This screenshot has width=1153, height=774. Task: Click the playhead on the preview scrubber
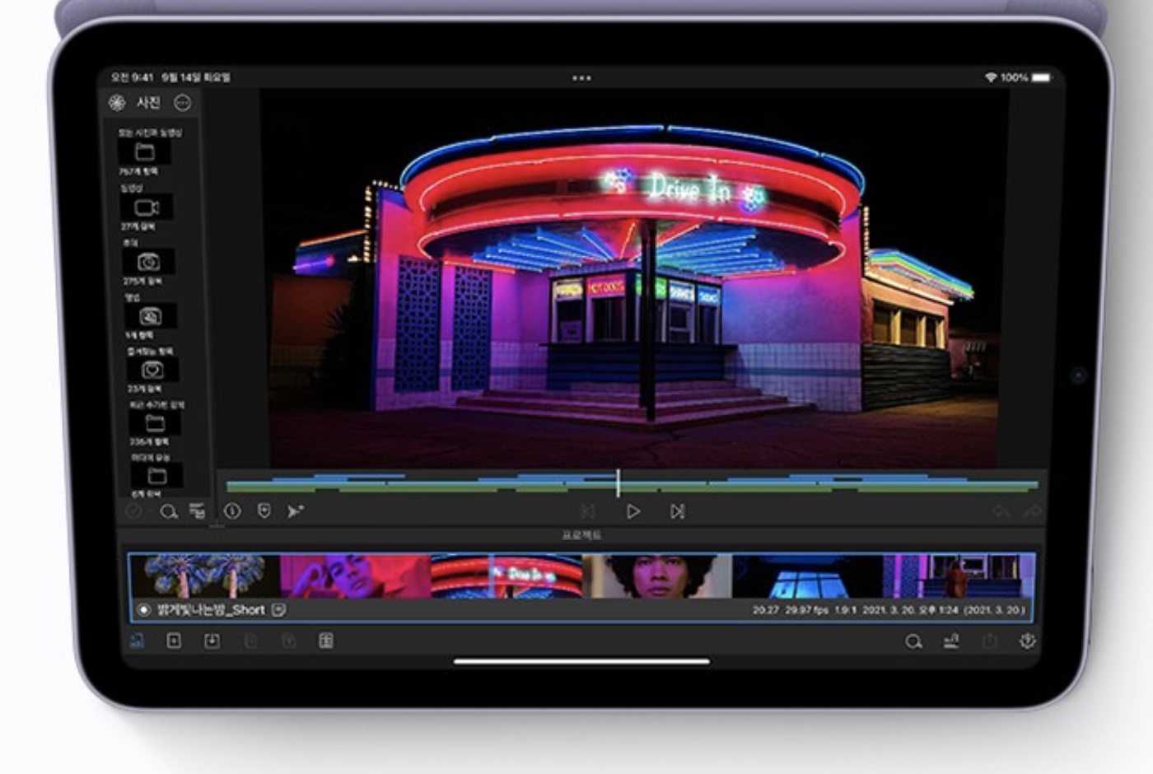[618, 483]
